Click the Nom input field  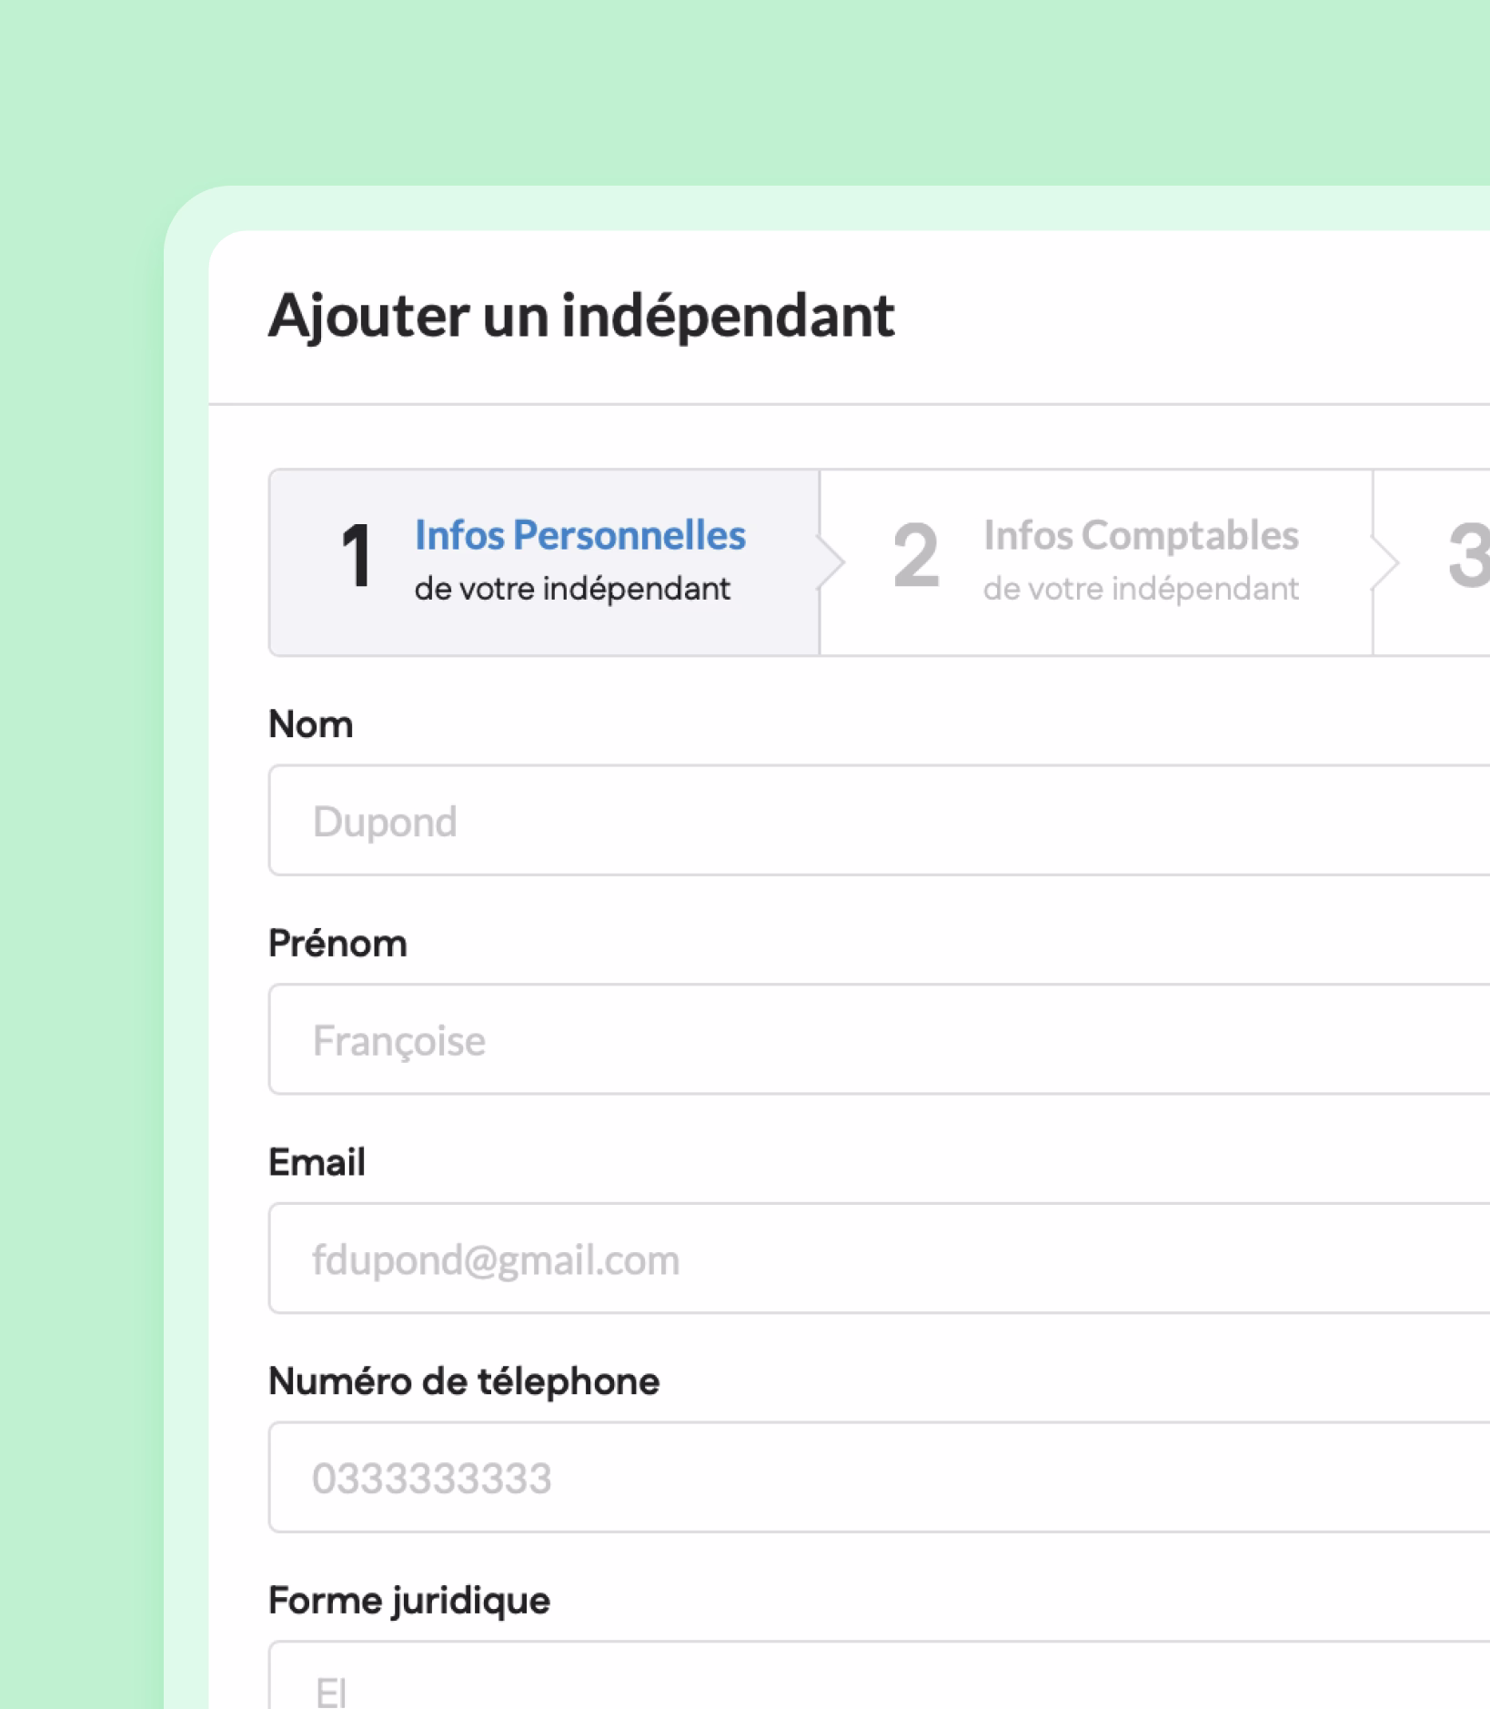(x=880, y=821)
